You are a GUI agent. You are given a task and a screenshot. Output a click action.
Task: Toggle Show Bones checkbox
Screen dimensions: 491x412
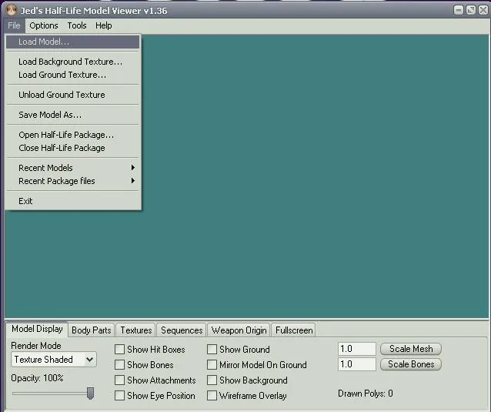click(x=120, y=365)
